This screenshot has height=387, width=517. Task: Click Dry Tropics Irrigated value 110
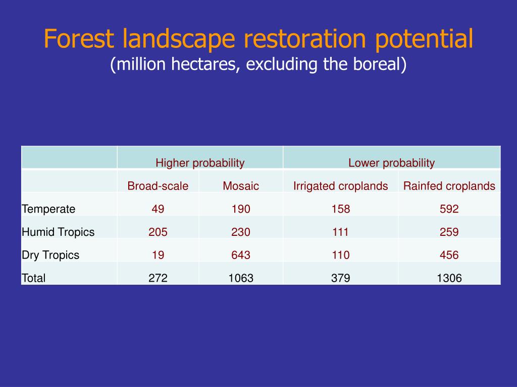pos(341,255)
